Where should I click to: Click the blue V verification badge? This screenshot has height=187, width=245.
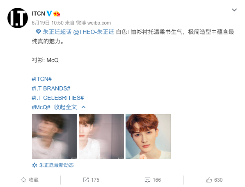point(49,14)
